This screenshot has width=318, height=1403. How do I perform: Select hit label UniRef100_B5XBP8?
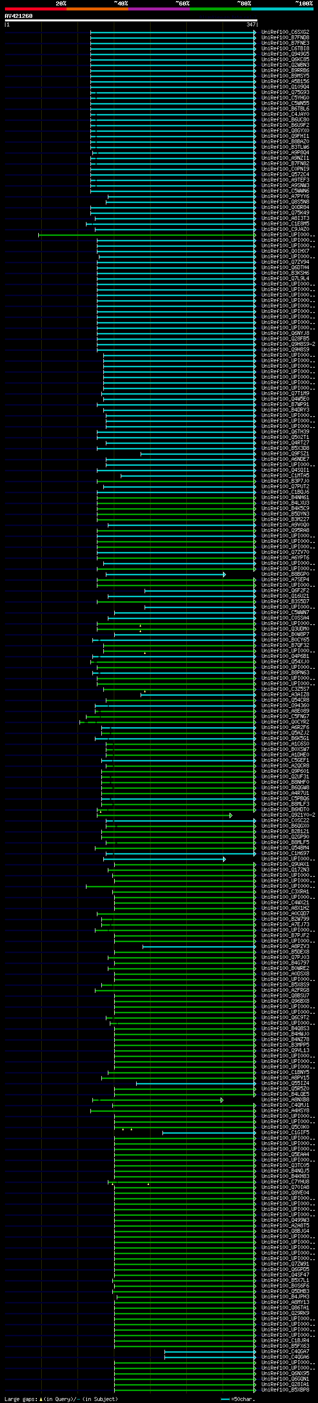pos(285,1390)
